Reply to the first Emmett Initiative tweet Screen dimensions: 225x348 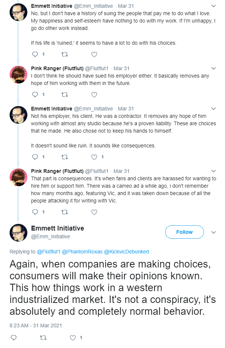tap(35, 54)
